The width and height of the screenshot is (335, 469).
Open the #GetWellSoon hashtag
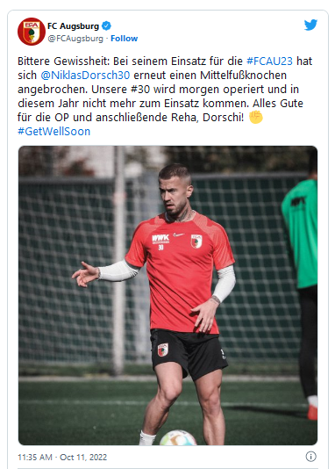pyautogui.click(x=54, y=132)
